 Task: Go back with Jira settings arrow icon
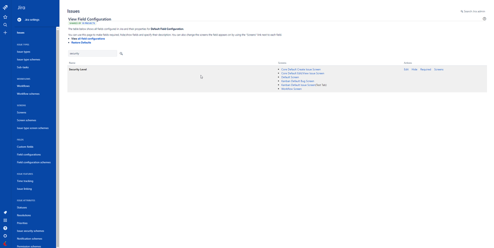(19, 19)
